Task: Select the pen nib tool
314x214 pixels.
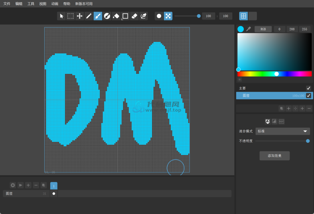Action: point(144,16)
